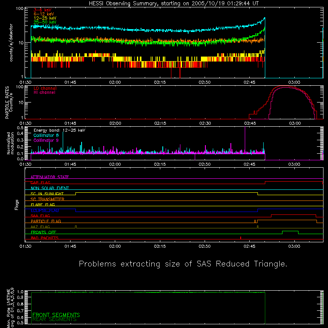Click the PARTICLE_FLAG label
The height and width of the screenshot is (328, 328).
click(46, 221)
